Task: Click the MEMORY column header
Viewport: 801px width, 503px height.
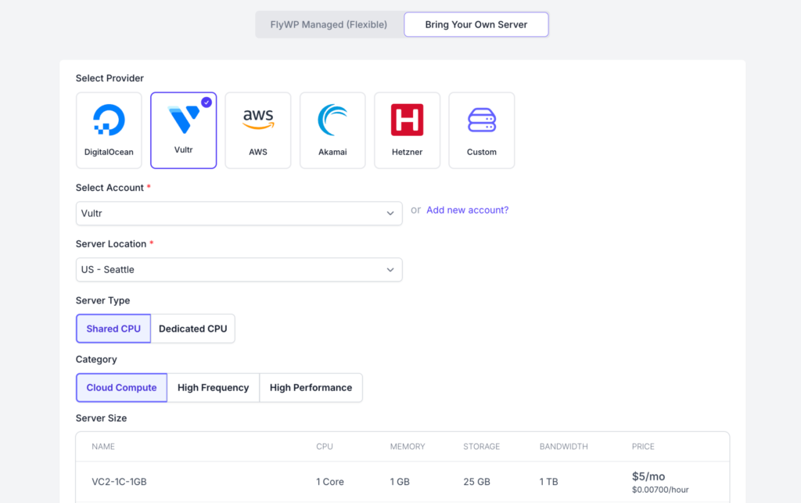Action: [408, 447]
